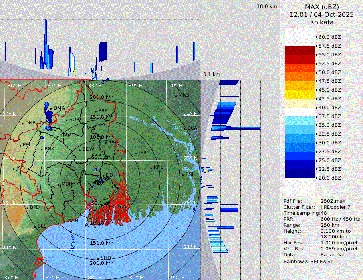Select the DCA station point
Image resolution: width=363 pixels, height=280 pixels.
click(x=185, y=128)
